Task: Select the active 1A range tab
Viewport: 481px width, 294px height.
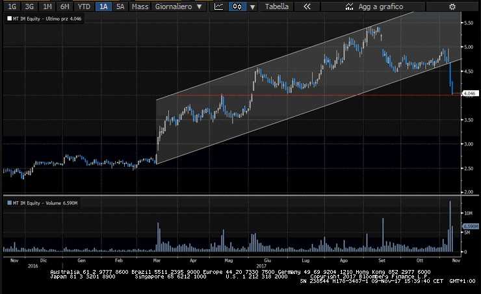Action: pyautogui.click(x=103, y=6)
